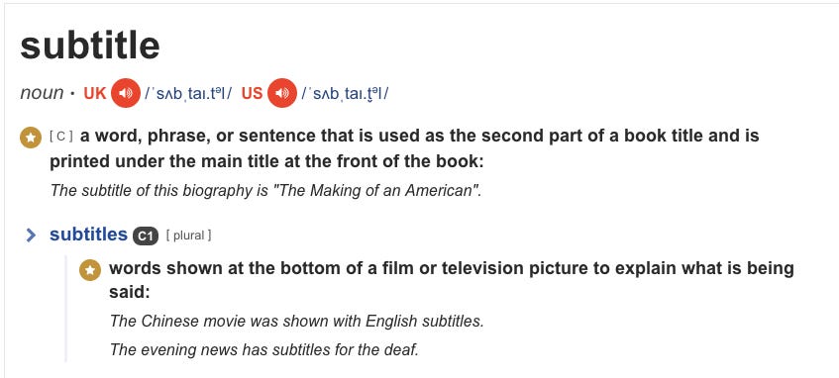The width and height of the screenshot is (839, 378).
Task: Expand the subtitles plural entry chevron
Action: point(31,236)
